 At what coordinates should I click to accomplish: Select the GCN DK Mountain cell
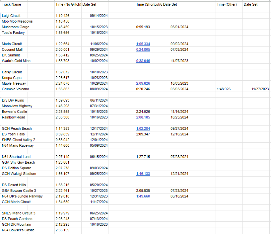pos(14,224)
